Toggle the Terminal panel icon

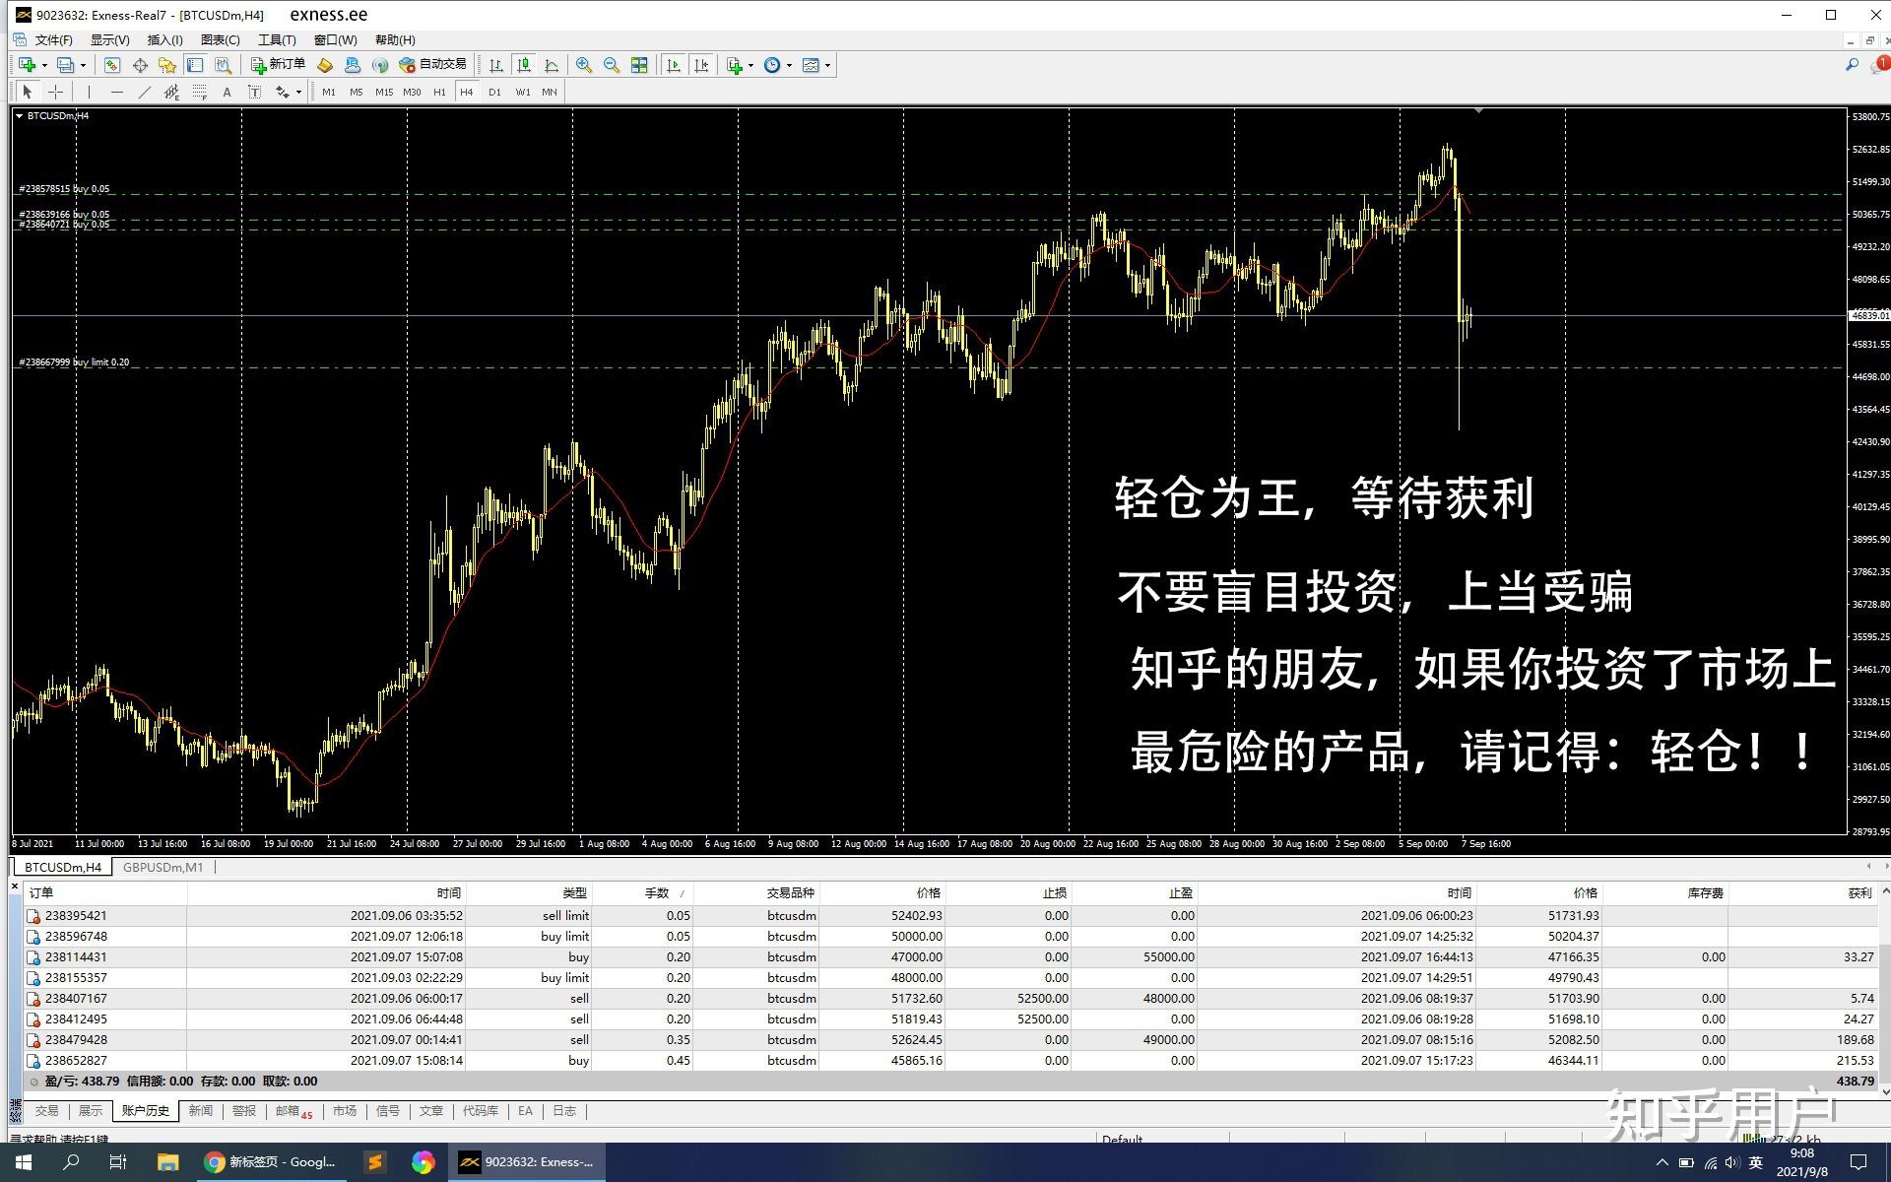[x=195, y=65]
